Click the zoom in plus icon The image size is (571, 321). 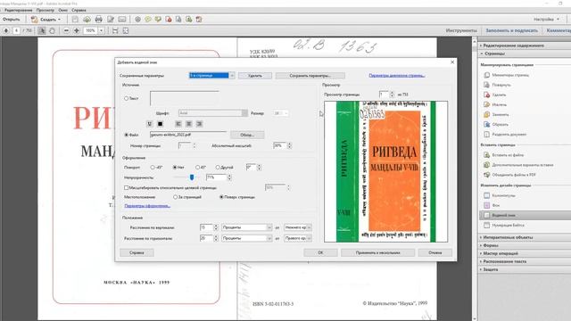point(77,30)
